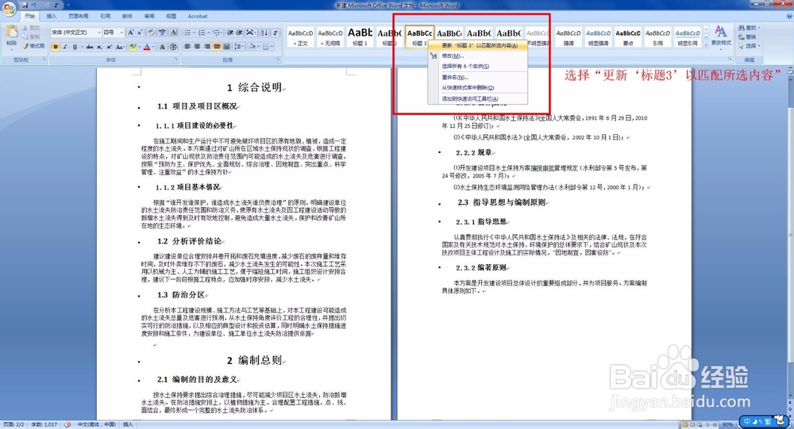The image size is (794, 429).
Task: Apply the 明显引用 style
Action: [x=688, y=36]
